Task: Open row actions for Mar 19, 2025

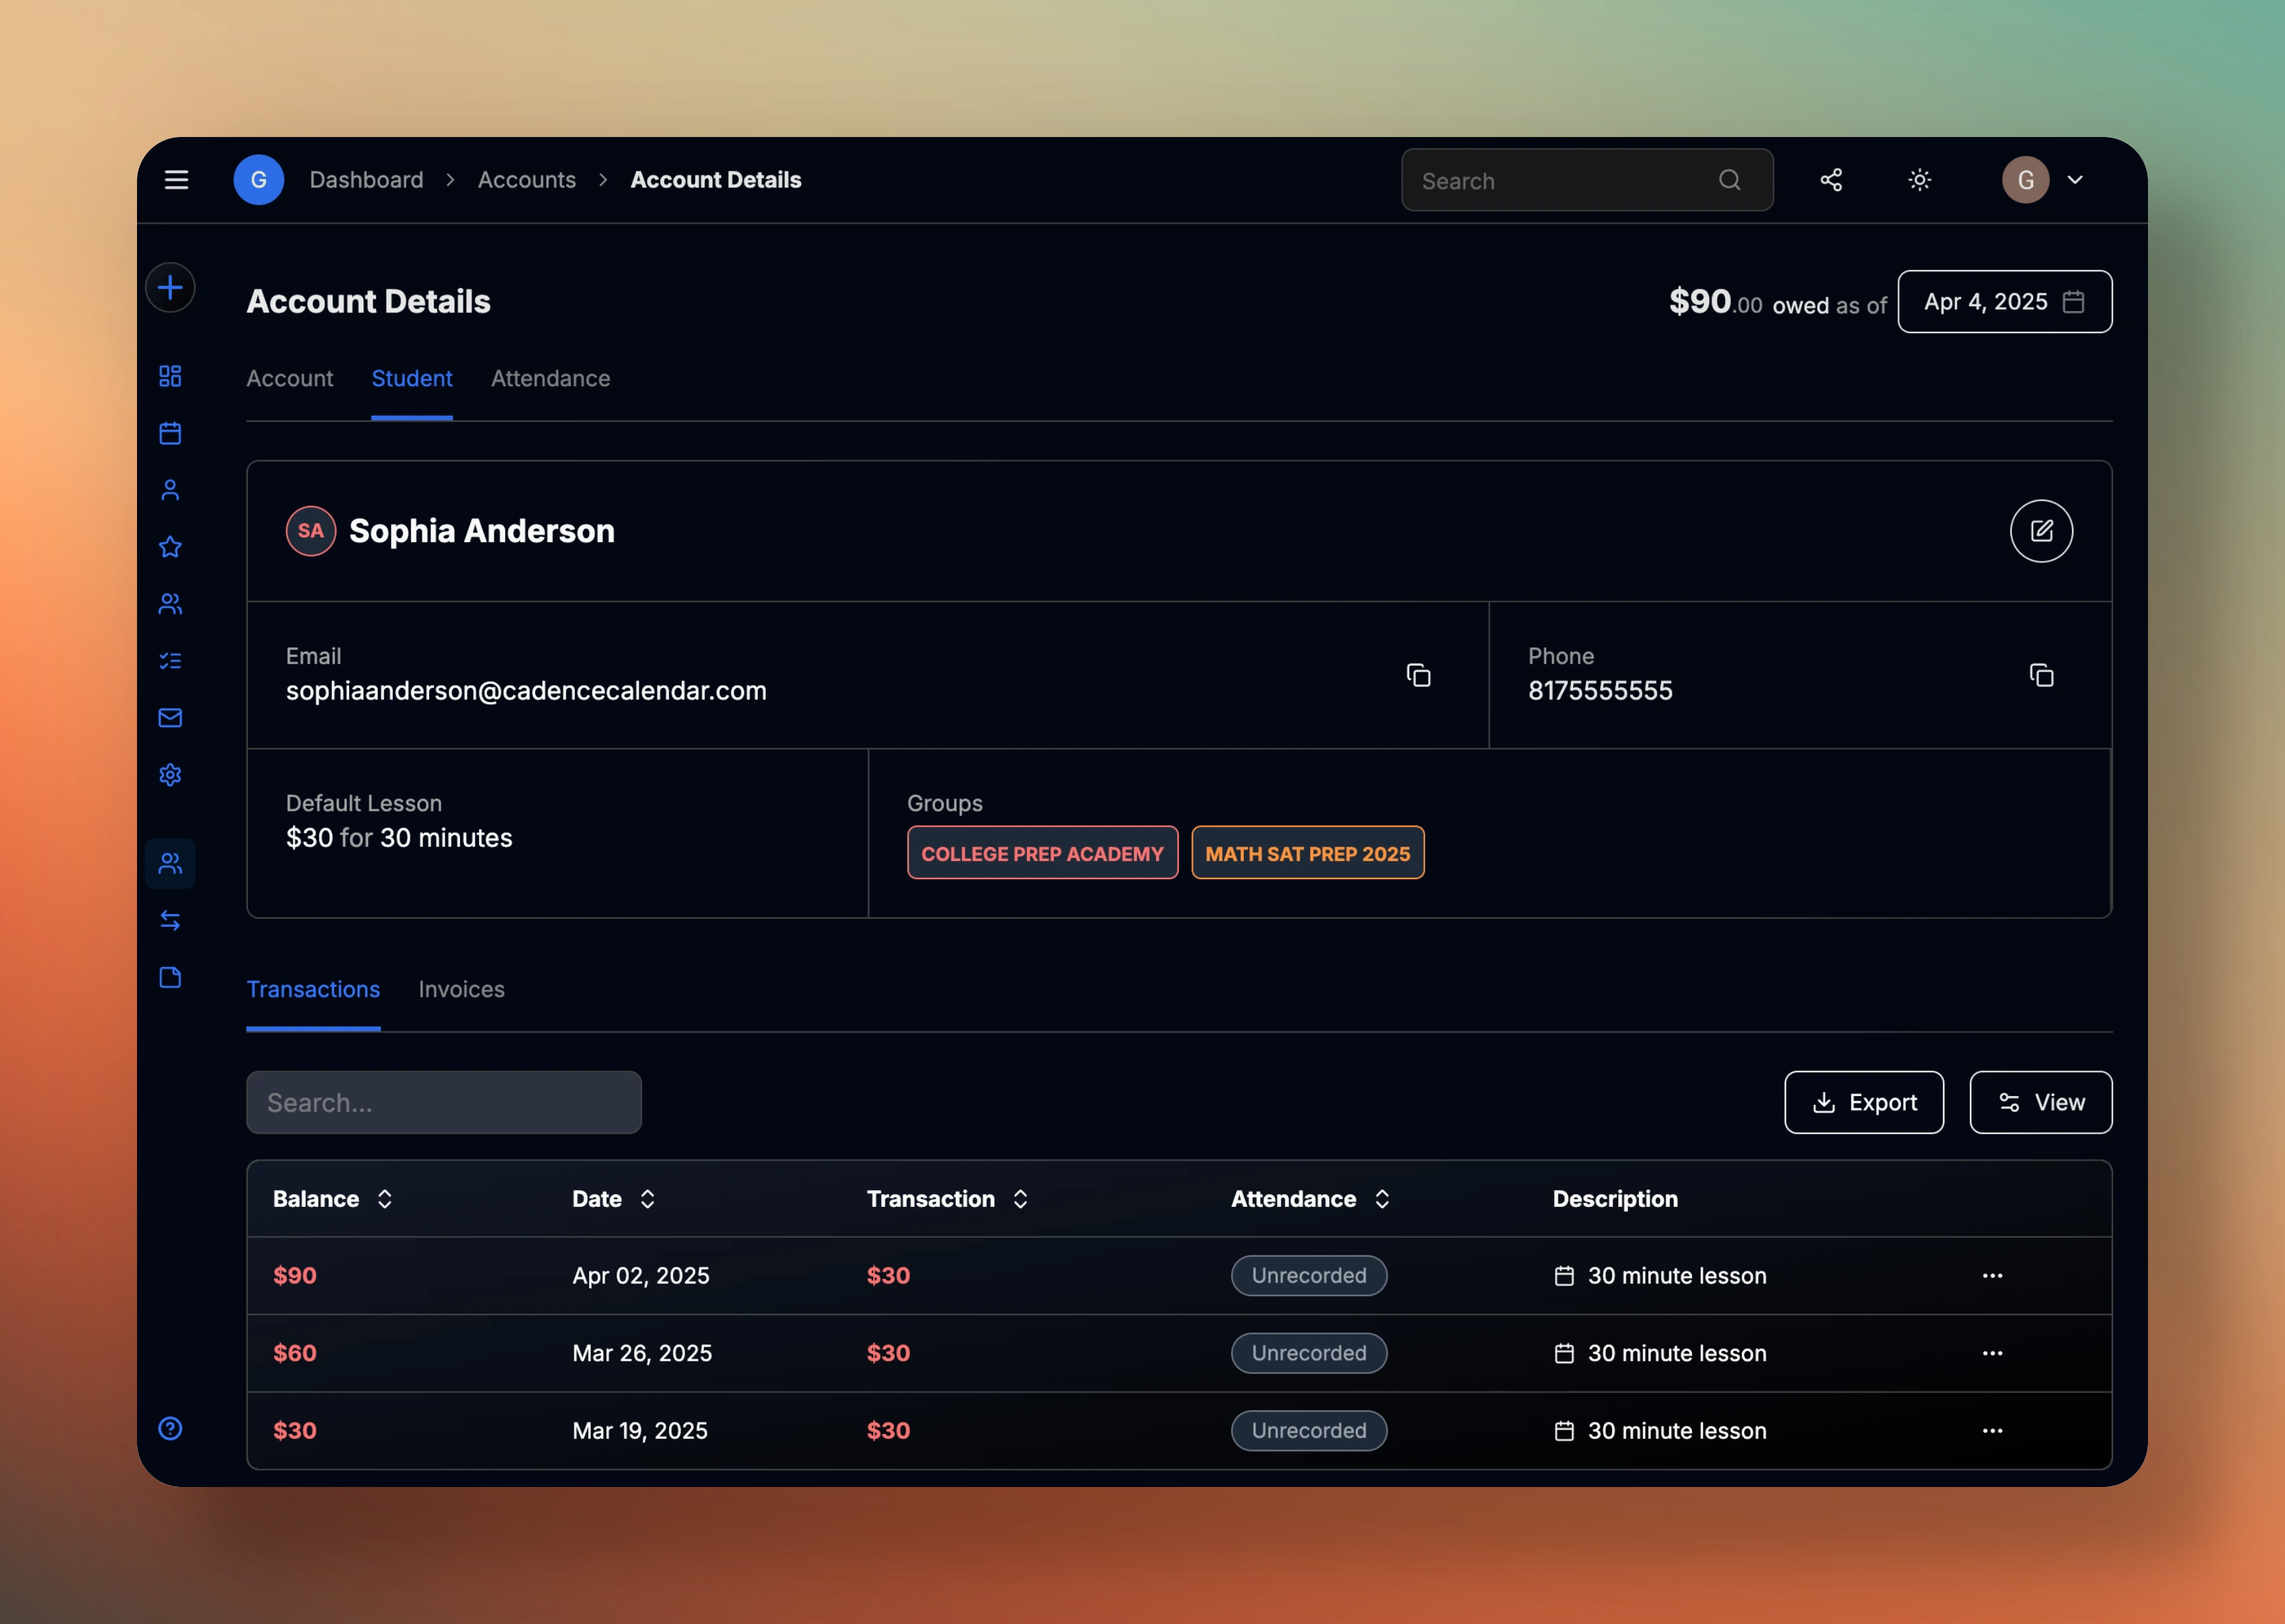Action: [x=1992, y=1430]
